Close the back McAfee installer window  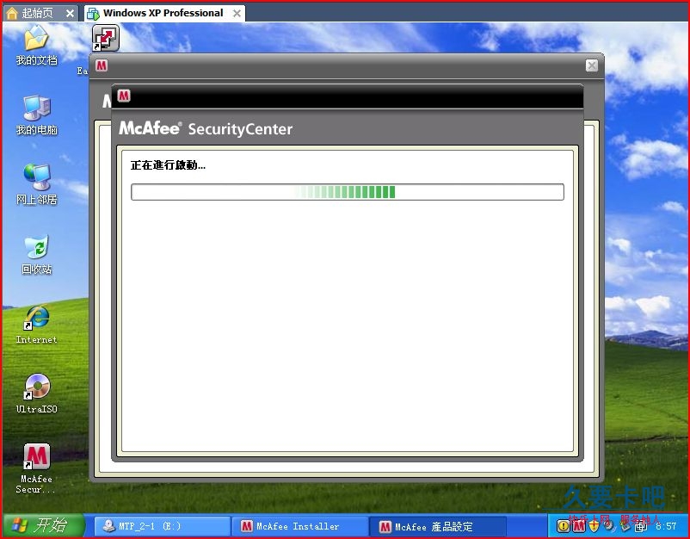pos(592,65)
